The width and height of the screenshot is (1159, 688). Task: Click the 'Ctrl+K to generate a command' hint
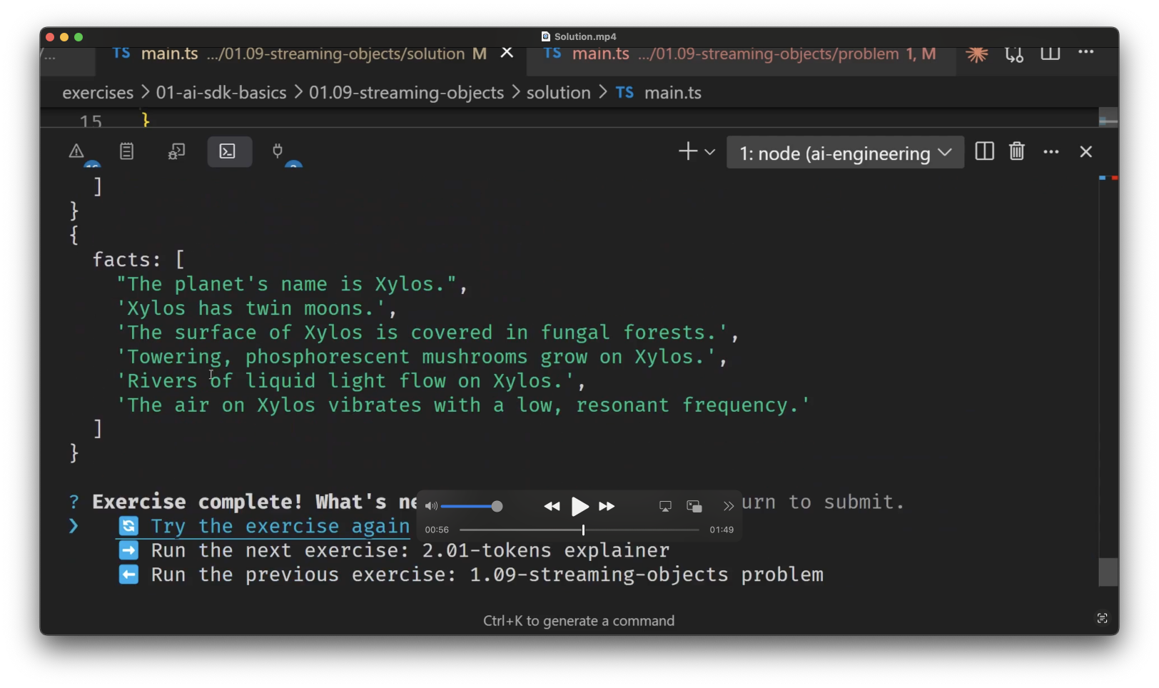579,621
